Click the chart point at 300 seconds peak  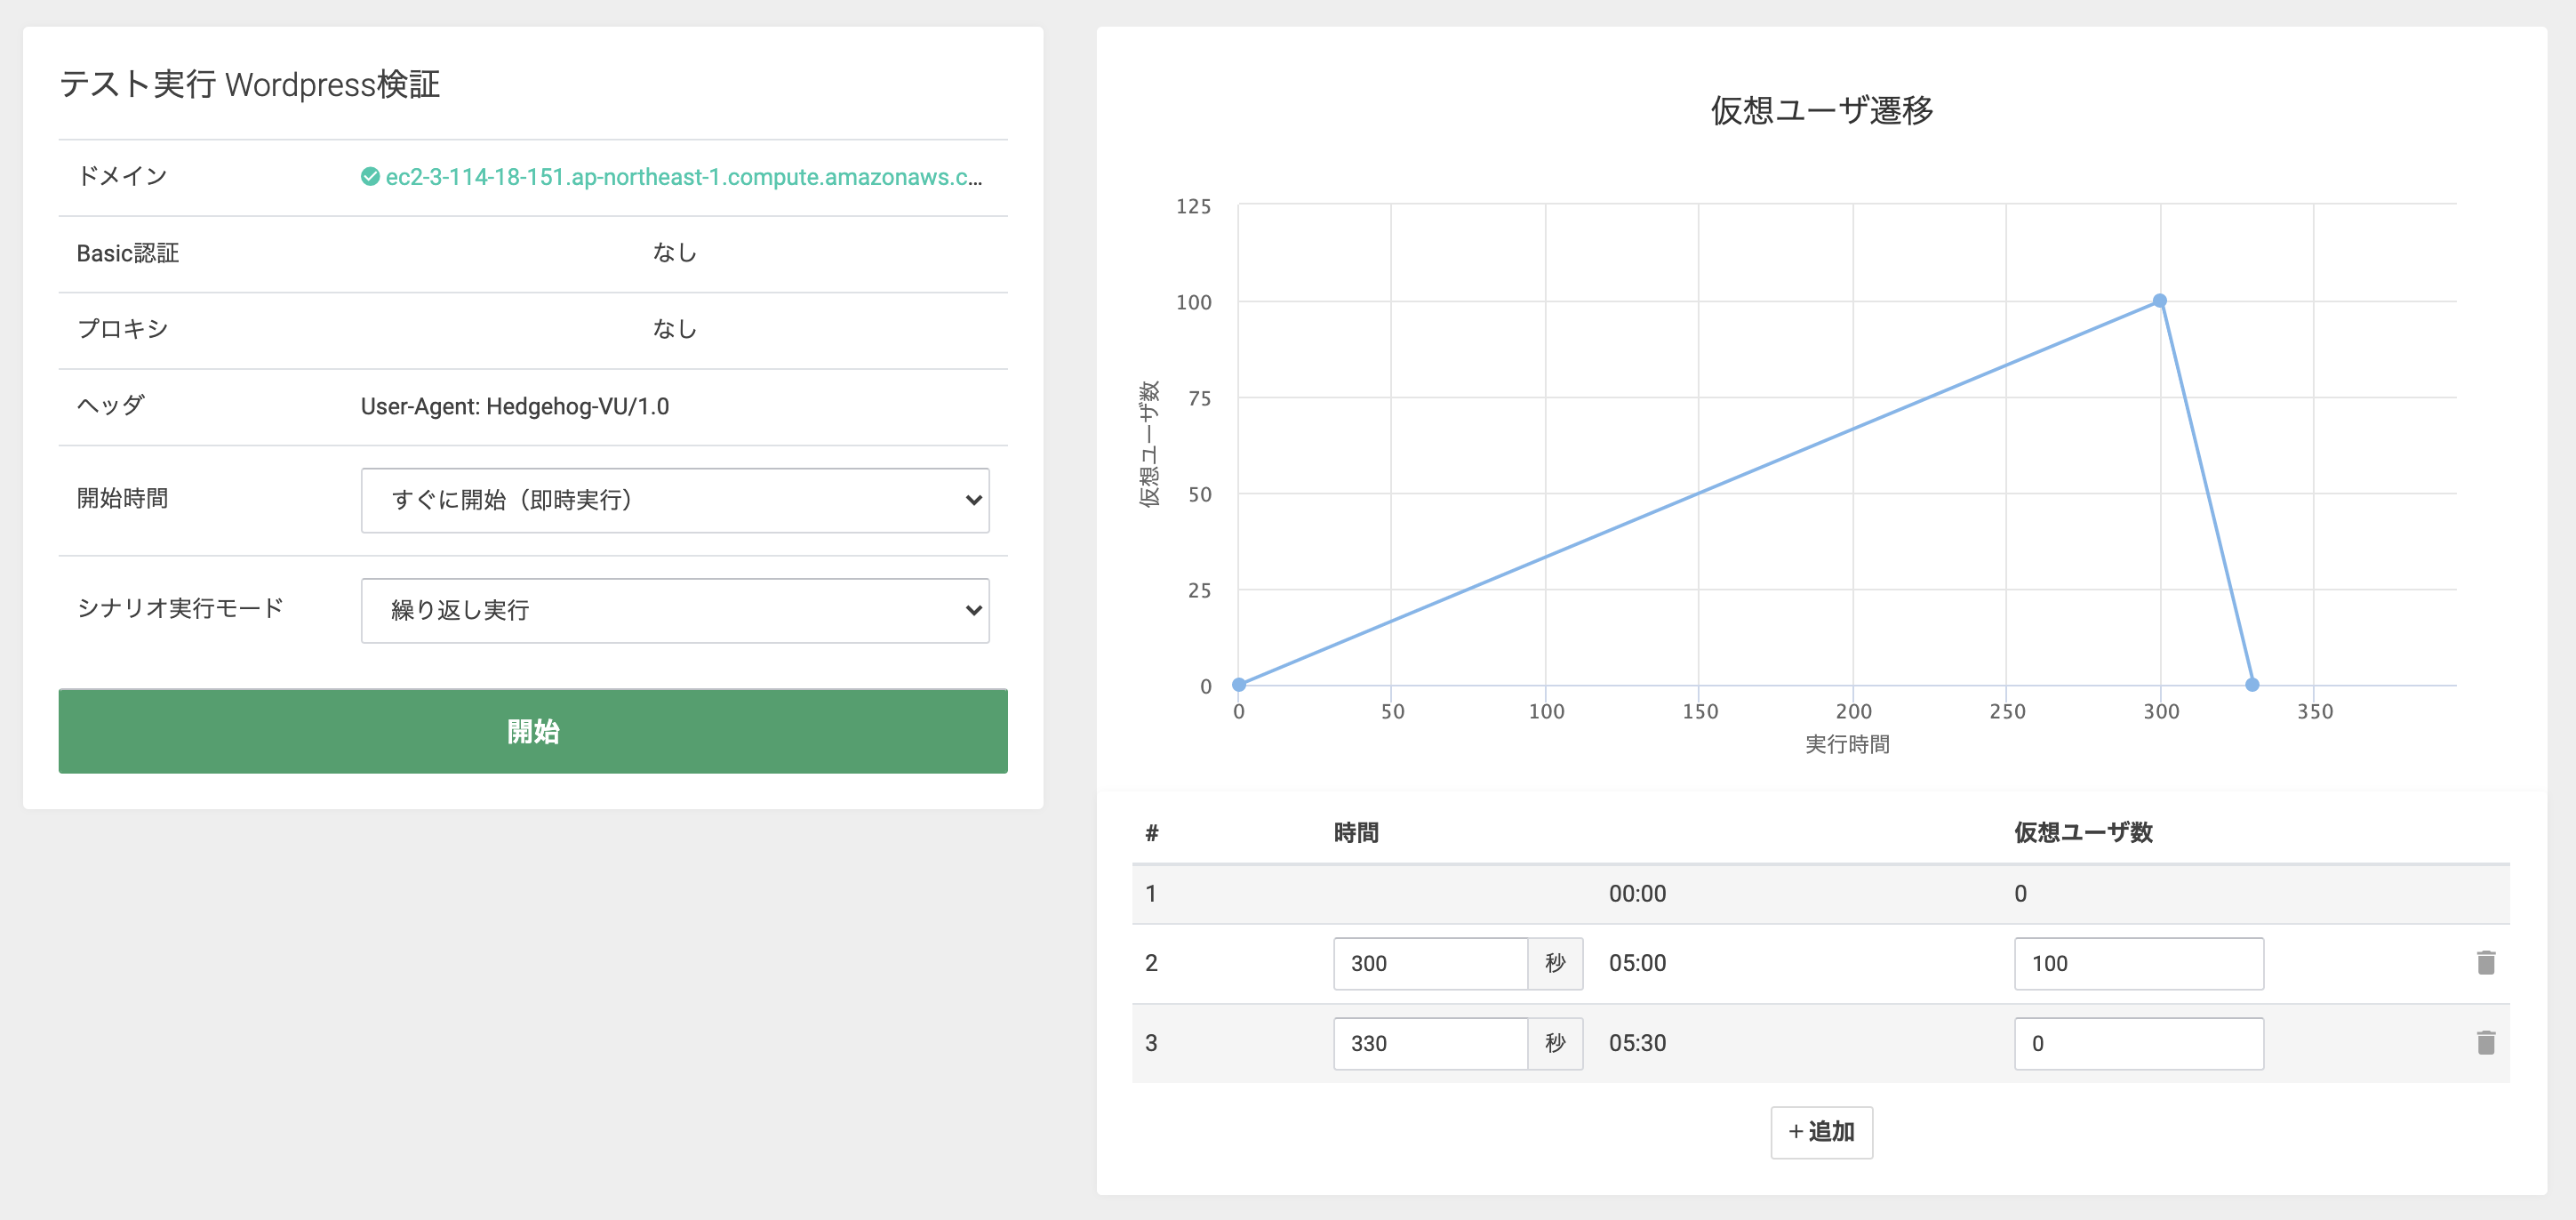click(x=2159, y=301)
